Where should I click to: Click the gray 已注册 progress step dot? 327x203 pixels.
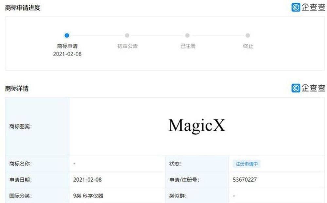[x=187, y=35]
